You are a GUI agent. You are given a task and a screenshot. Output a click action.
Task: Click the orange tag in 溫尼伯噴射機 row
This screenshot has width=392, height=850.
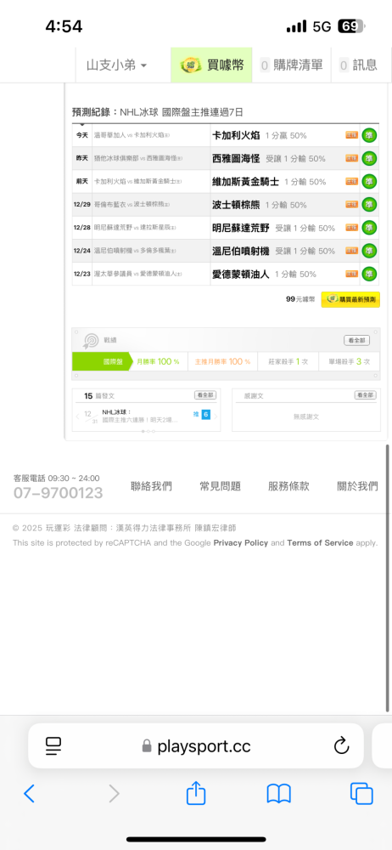coord(352,251)
